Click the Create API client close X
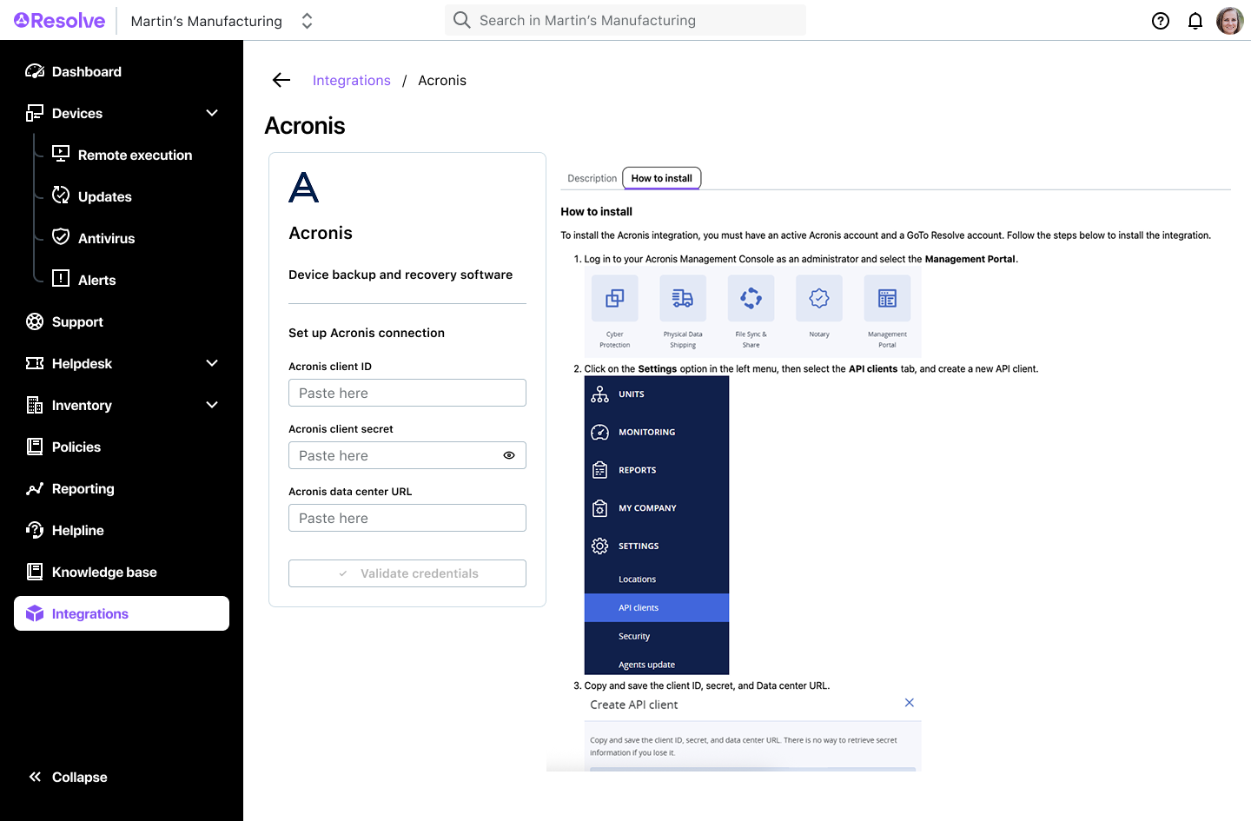The height and width of the screenshot is (821, 1251). [x=909, y=703]
